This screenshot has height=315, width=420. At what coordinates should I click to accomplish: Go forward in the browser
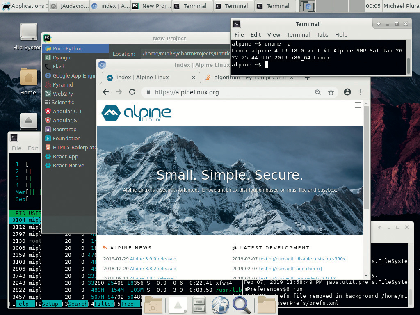tap(119, 92)
